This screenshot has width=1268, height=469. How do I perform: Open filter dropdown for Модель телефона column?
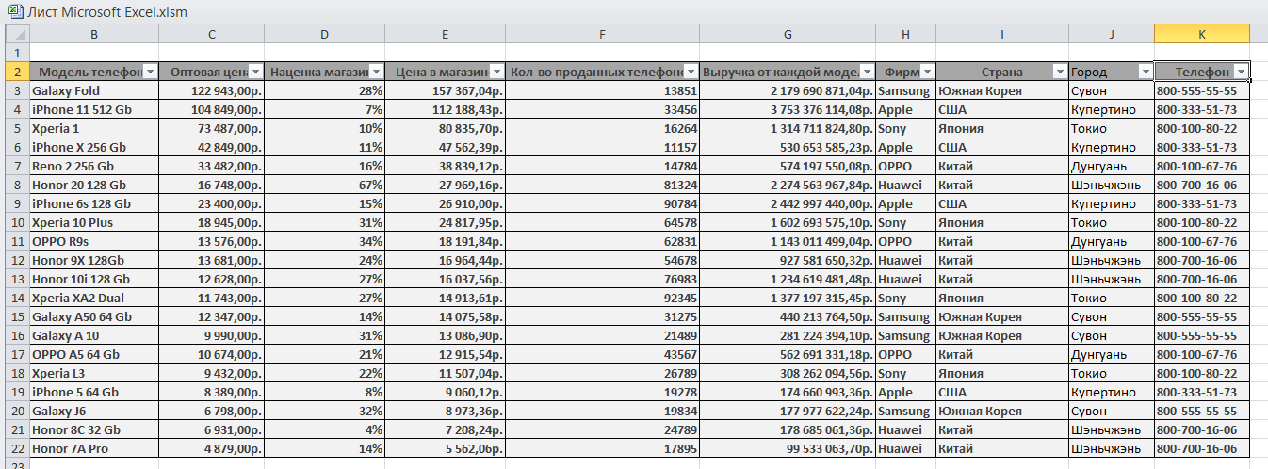click(150, 72)
